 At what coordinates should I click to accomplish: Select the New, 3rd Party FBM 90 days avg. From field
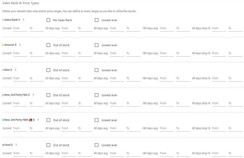(x=117, y=128)
